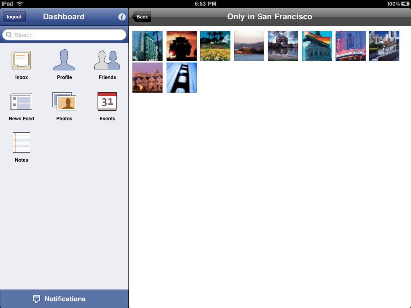Tap the Dashboard title text
Viewport: 411px width, 308px height.
coord(64,16)
